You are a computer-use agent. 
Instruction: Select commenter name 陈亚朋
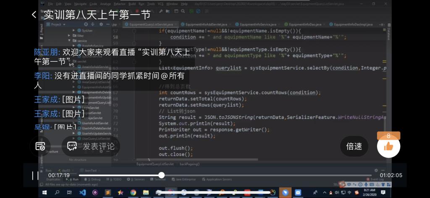(47, 52)
